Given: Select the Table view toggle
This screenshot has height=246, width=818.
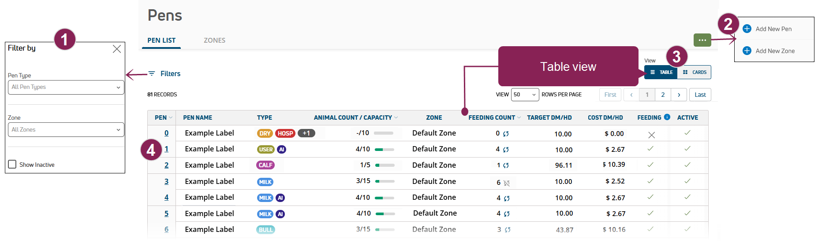Looking at the screenshot, I should [x=661, y=72].
